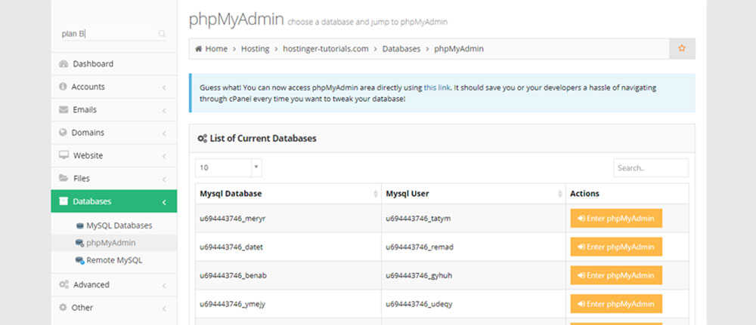The height and width of the screenshot is (325, 756).
Task: Click the Accounts info icon
Action: click(63, 87)
